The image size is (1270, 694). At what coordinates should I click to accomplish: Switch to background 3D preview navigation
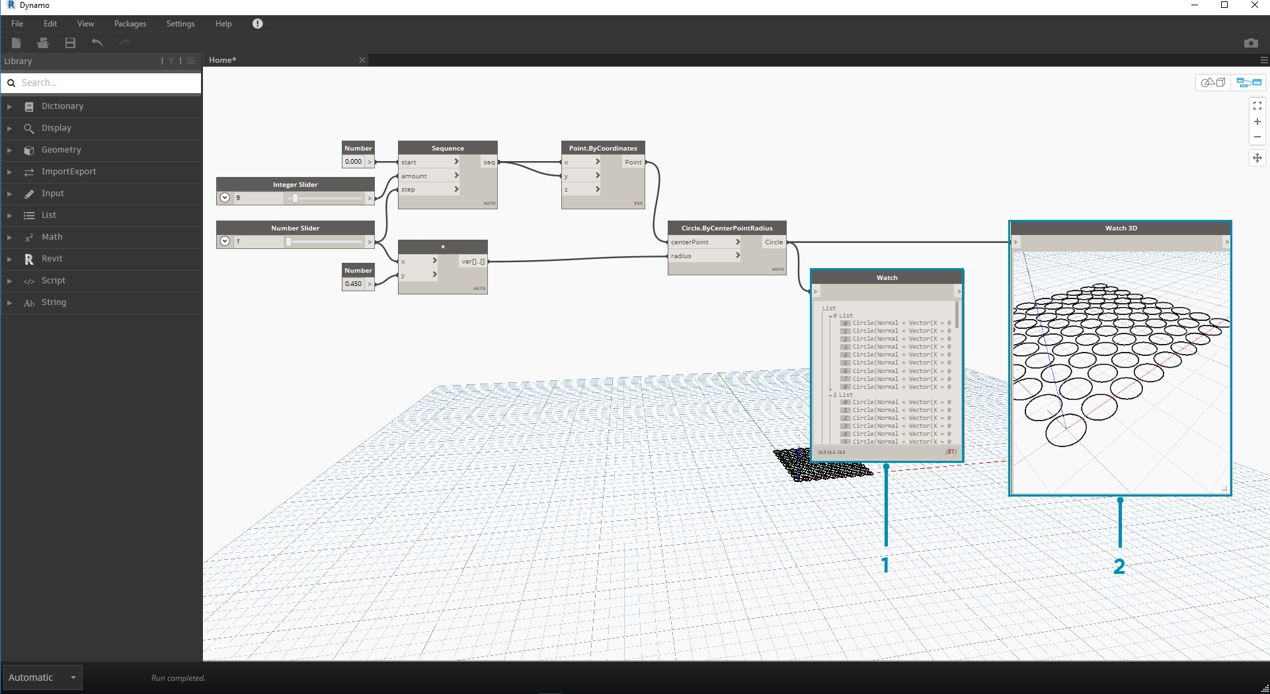(x=1213, y=83)
